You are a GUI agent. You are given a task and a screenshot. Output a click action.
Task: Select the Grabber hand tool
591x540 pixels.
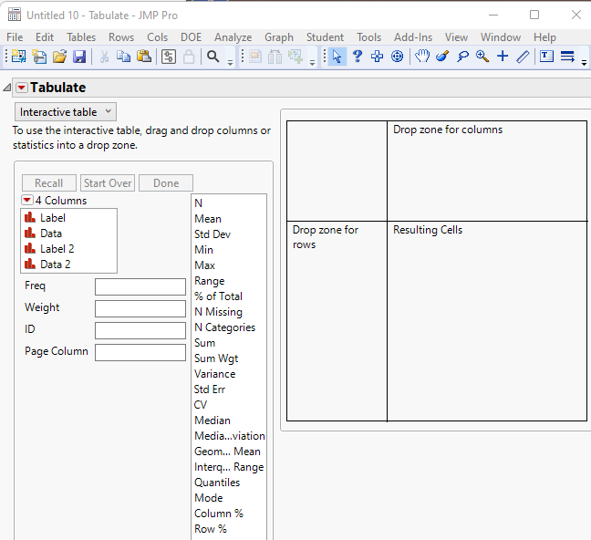tap(422, 57)
